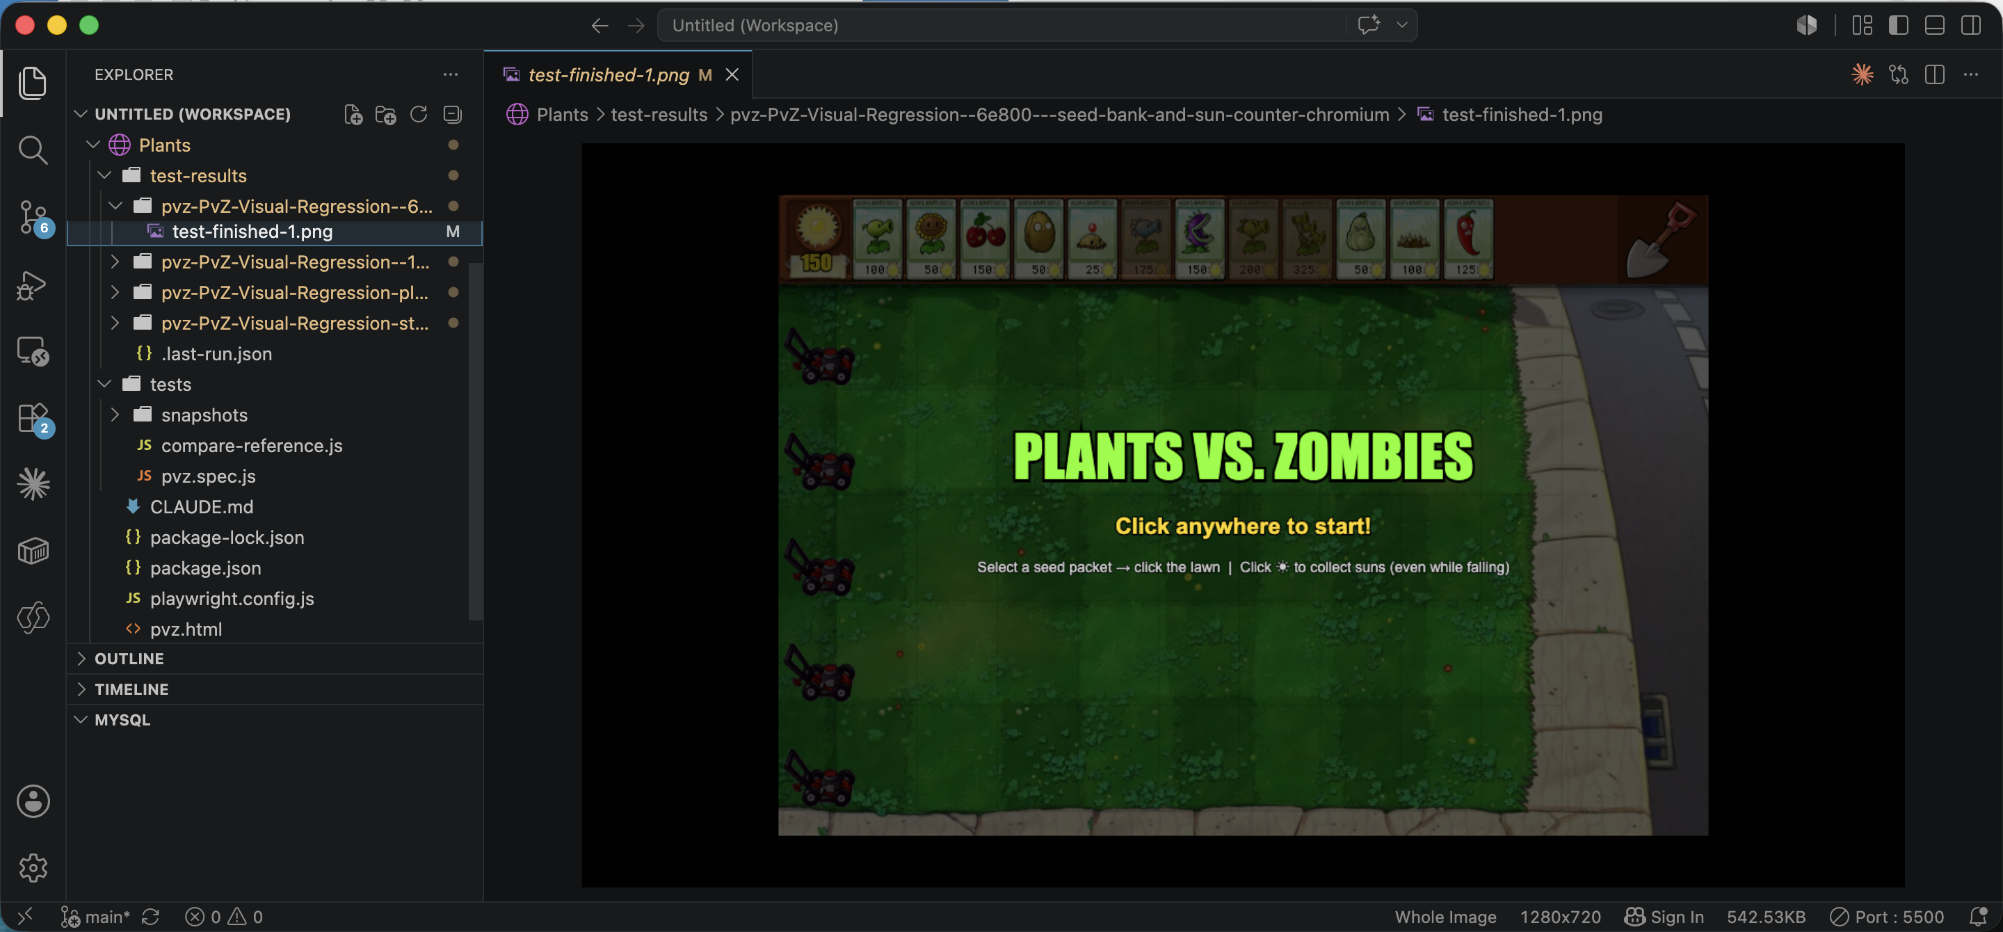Open the Explorer view in activity bar

(x=33, y=82)
